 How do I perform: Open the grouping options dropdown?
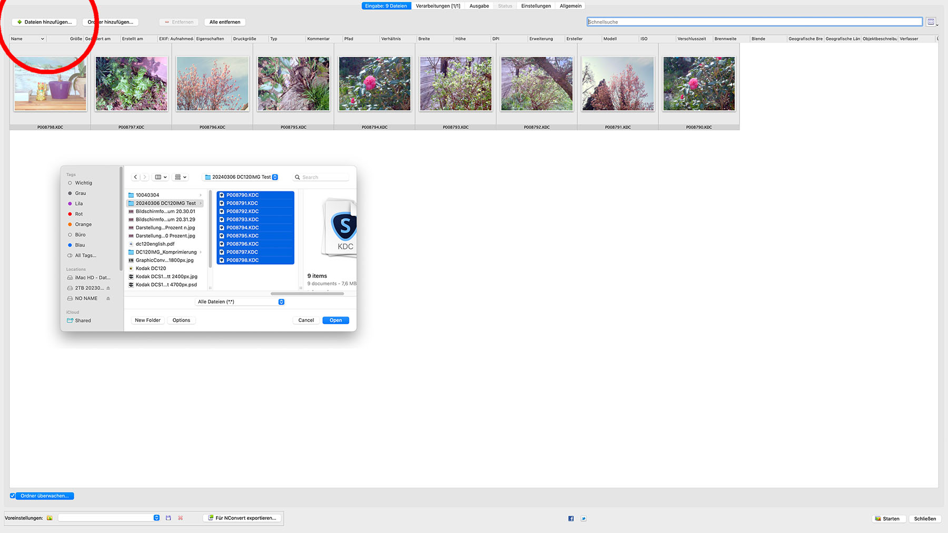181,177
